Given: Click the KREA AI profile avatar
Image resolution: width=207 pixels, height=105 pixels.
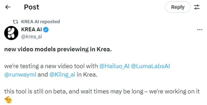Looking at the screenshot, I should (x=11, y=33).
